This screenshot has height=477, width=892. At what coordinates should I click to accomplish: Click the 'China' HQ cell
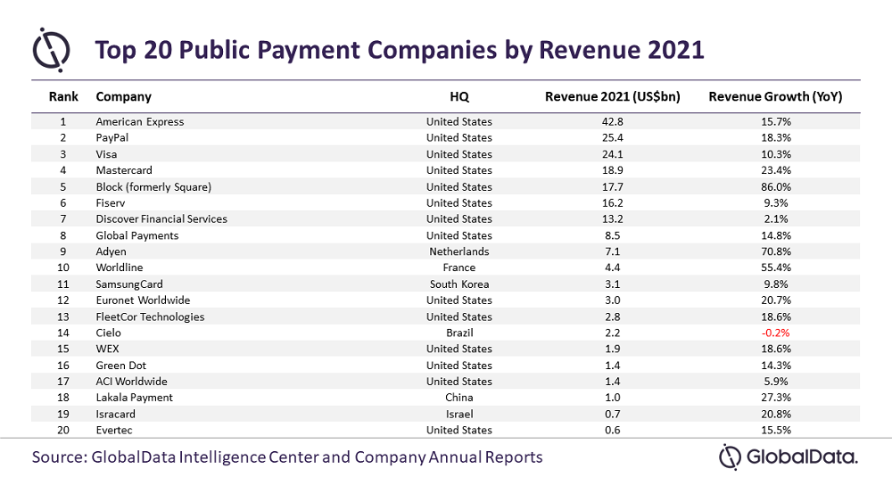(x=459, y=398)
